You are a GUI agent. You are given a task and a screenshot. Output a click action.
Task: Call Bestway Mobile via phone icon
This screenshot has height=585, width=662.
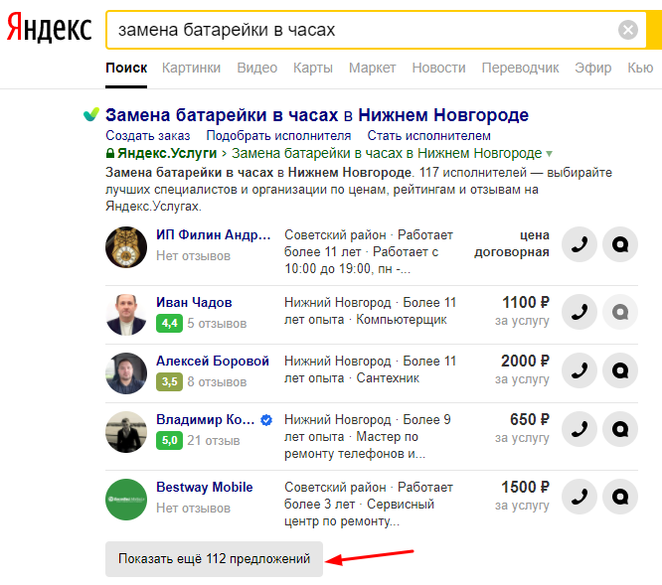(x=579, y=497)
